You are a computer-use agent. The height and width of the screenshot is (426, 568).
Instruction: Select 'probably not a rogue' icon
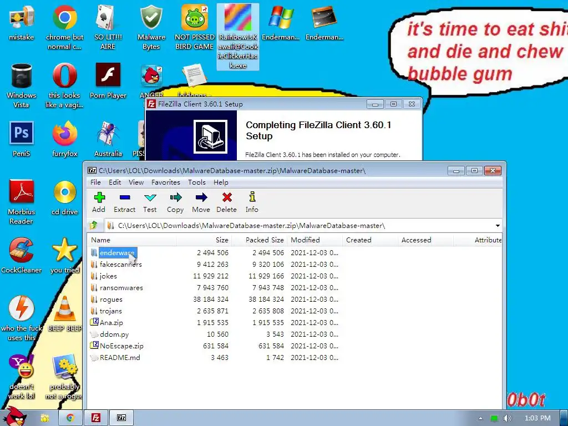click(64, 377)
